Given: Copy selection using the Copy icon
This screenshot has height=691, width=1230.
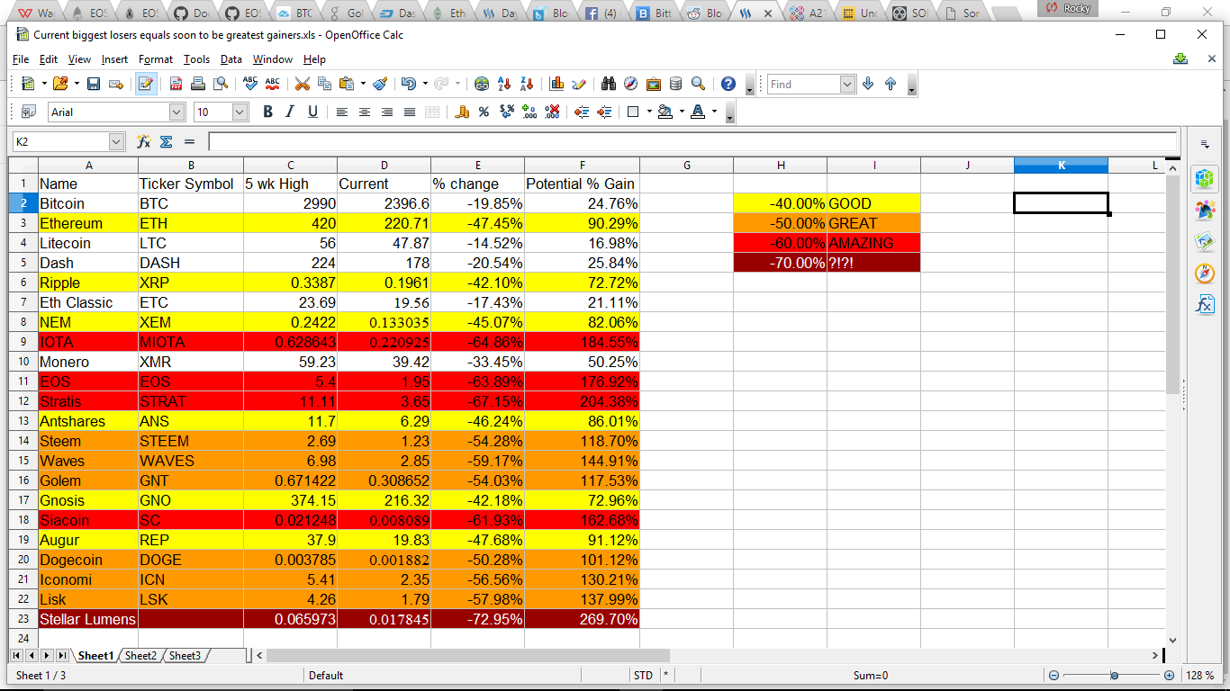Looking at the screenshot, I should pyautogui.click(x=325, y=84).
